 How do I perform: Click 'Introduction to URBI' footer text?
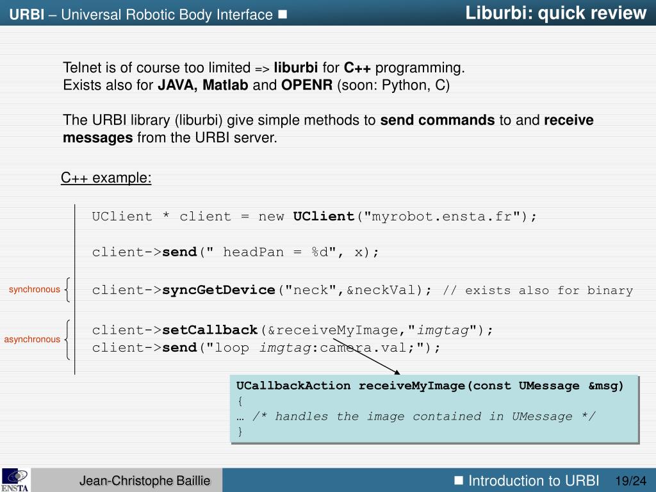pos(534,480)
